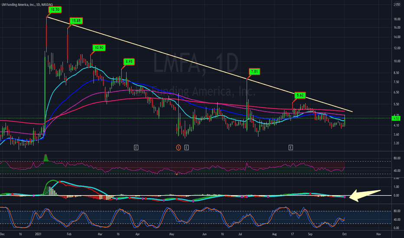The height and width of the screenshot is (238, 404).
Task: Click the 17 date label on time axis
Action: [x=292, y=234]
